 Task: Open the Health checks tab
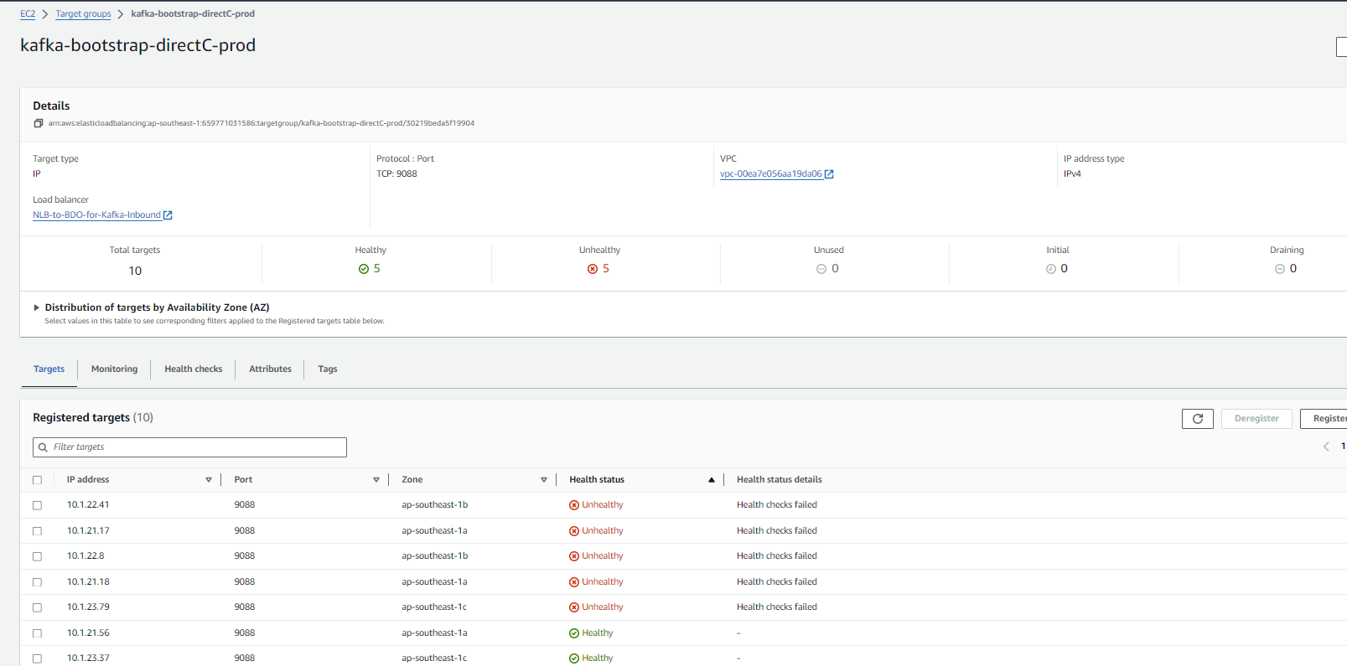click(194, 369)
